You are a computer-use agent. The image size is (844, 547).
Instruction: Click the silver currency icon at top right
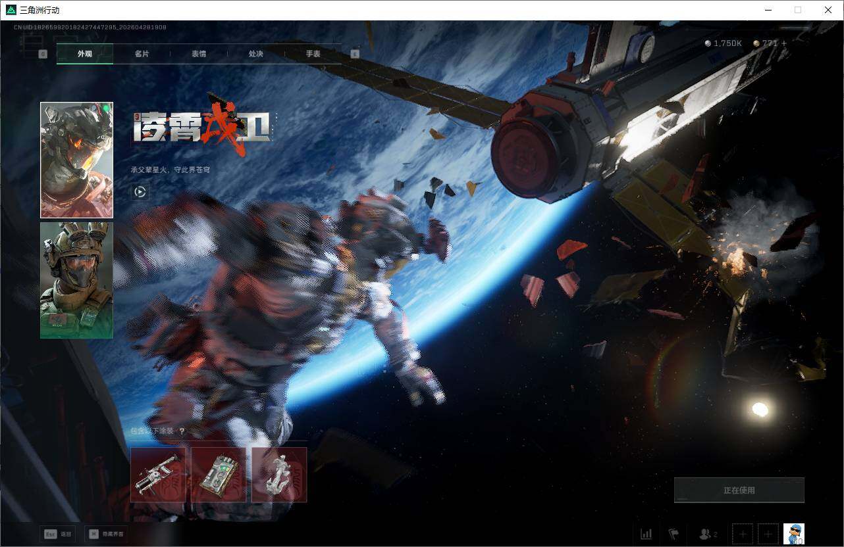coord(706,43)
